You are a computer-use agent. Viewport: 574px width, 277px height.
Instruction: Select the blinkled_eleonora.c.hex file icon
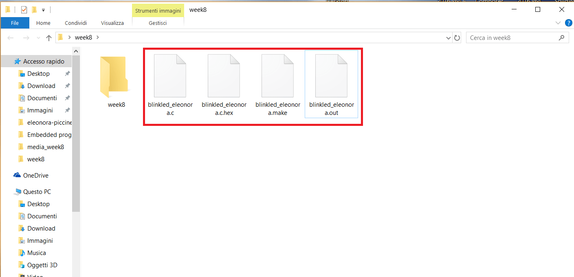tap(224, 75)
